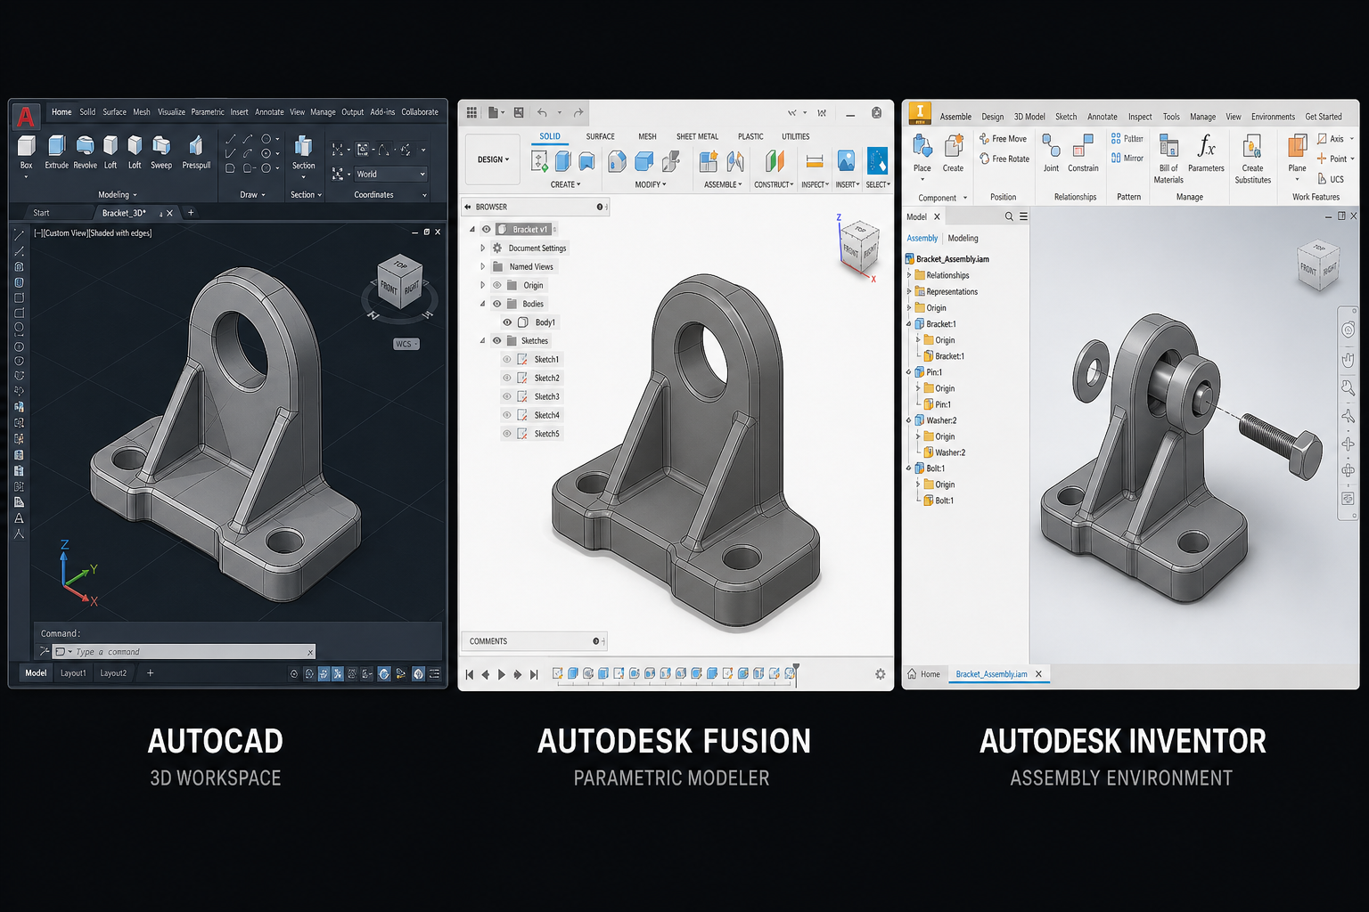Click Inventor navigation bar pan hand icon
The width and height of the screenshot is (1369, 912).
[x=1348, y=360]
